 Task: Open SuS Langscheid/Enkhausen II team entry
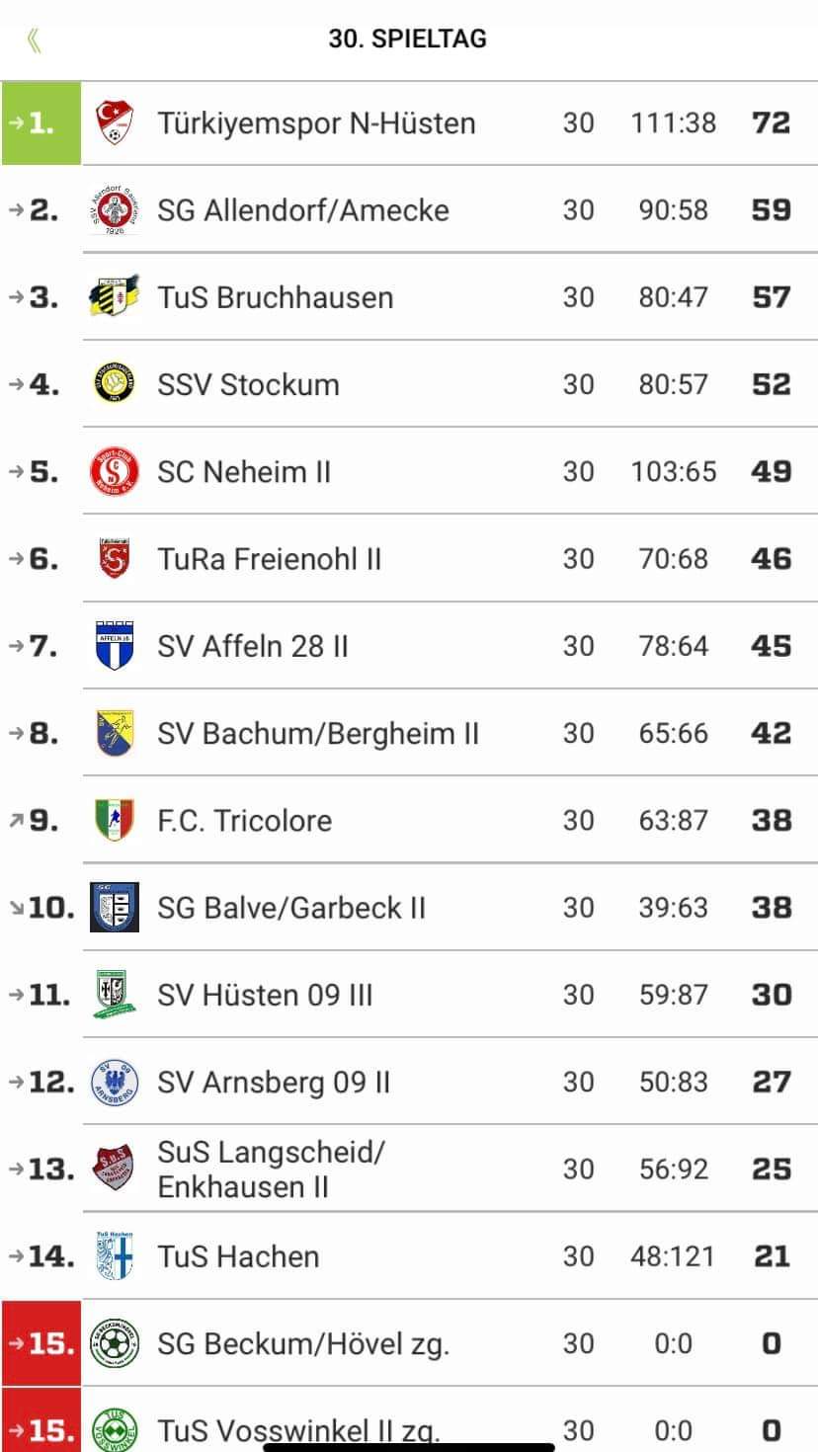coord(271,1169)
